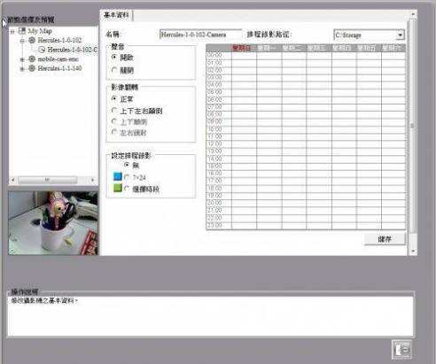Collapse the Hercules-1-0-102 tree node
The width and height of the screenshot is (436, 364).
click(x=22, y=41)
